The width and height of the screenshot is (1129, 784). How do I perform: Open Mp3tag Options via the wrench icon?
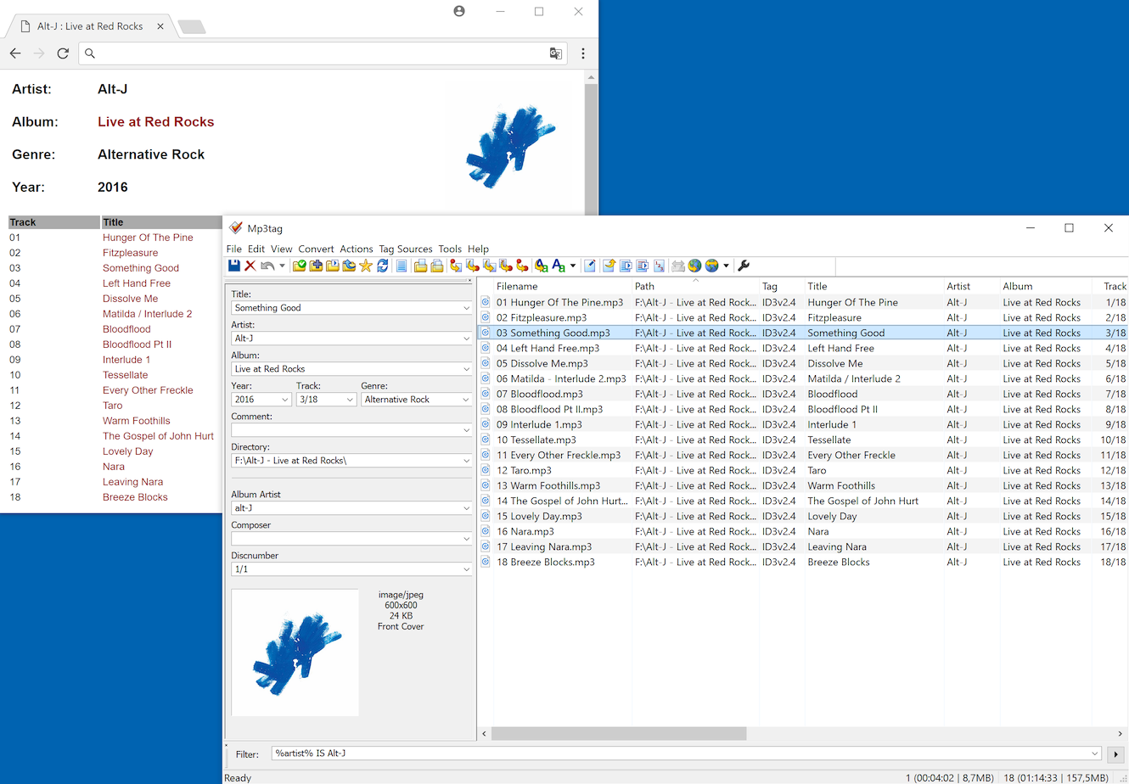coord(744,265)
